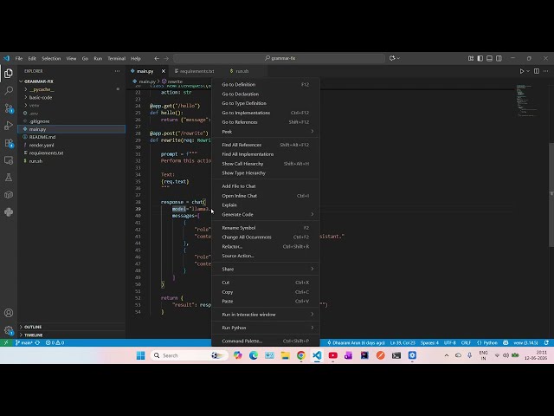Open File Explorer from the taskbar
The image size is (554, 416).
click(x=285, y=355)
